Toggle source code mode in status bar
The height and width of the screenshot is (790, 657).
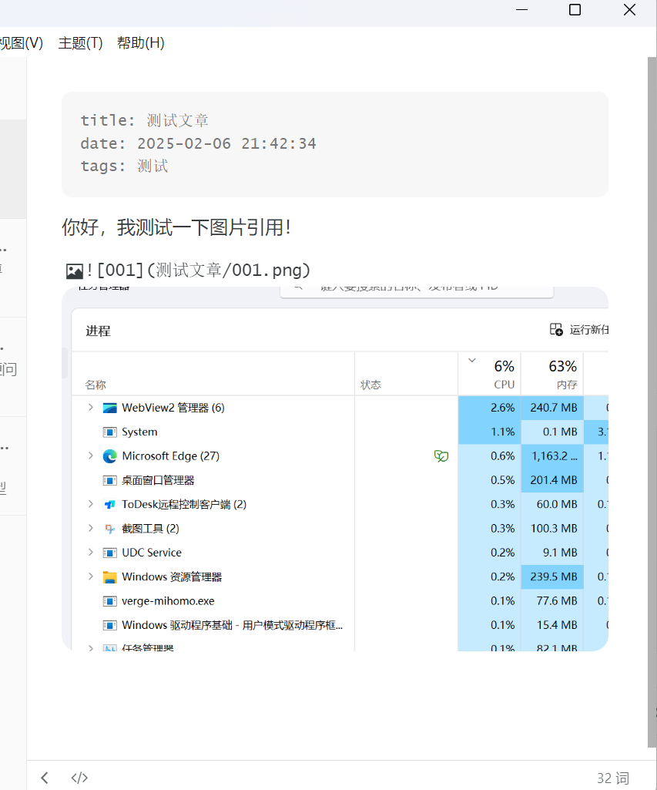pos(79,778)
